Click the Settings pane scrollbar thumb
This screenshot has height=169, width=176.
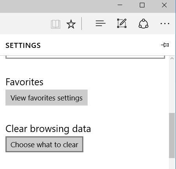172,136
